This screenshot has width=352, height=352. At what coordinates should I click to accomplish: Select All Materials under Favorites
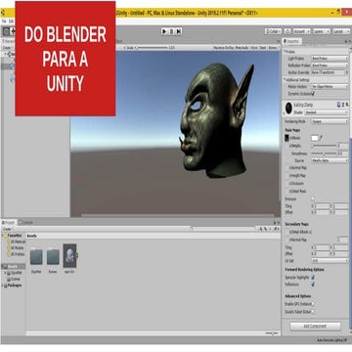[x=17, y=242]
